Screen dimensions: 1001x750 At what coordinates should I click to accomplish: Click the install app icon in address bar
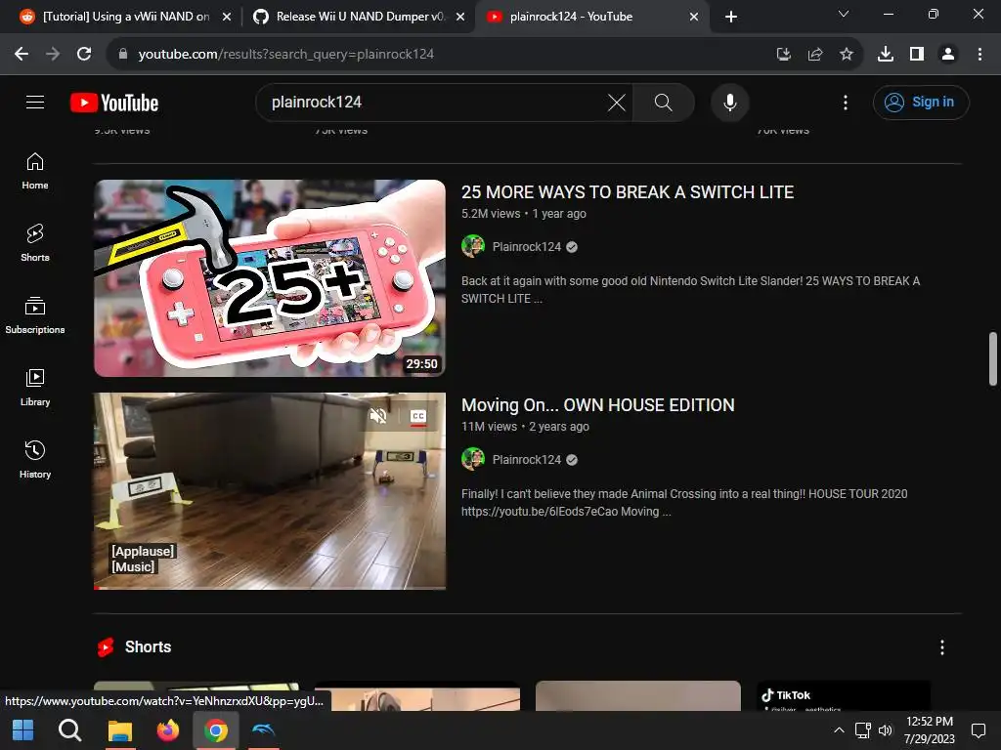click(783, 55)
